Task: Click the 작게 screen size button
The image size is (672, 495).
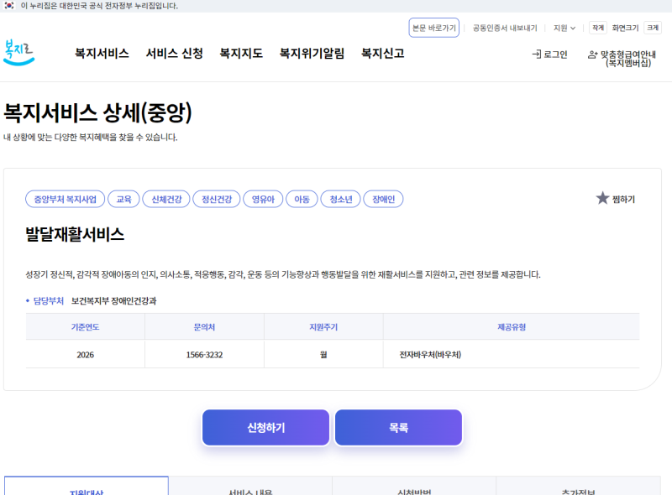Action: pyautogui.click(x=598, y=28)
